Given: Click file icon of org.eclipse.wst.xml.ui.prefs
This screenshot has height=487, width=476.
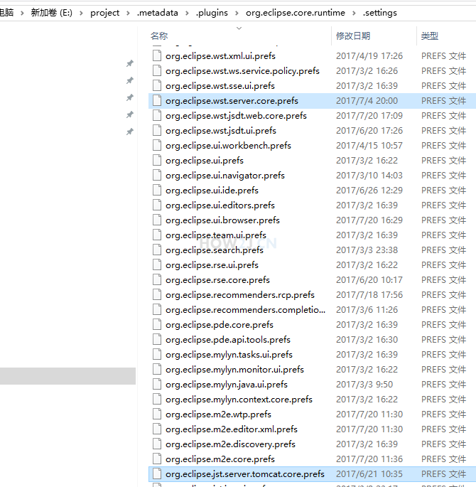Looking at the screenshot, I should click(157, 56).
